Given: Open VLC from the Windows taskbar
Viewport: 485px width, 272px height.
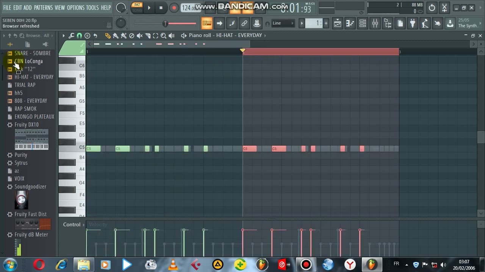Looking at the screenshot, I should coord(173,264).
